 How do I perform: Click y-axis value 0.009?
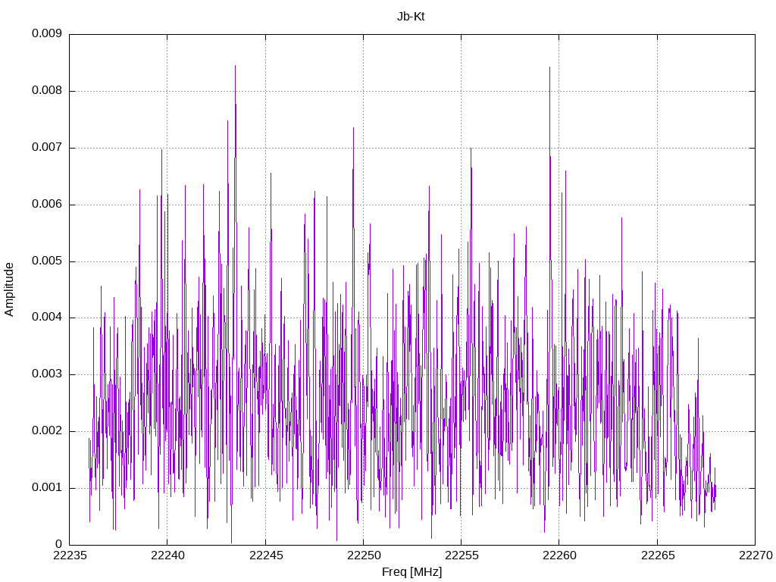[x=47, y=33]
